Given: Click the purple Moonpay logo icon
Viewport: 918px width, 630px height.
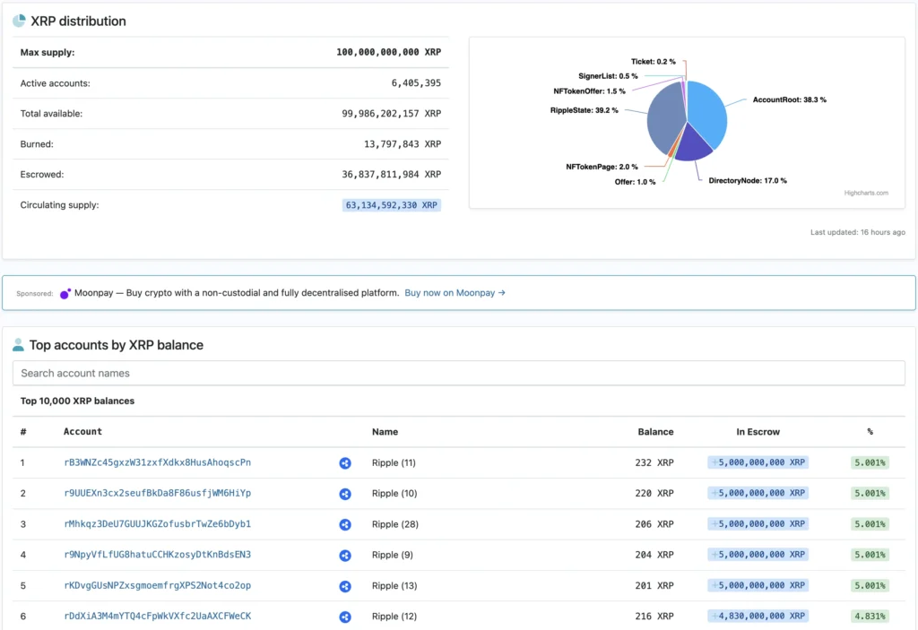Looking at the screenshot, I should click(65, 292).
